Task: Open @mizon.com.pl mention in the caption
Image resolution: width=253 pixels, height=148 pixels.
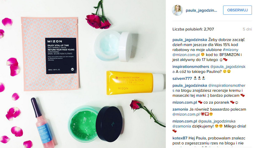Action: 186,55
